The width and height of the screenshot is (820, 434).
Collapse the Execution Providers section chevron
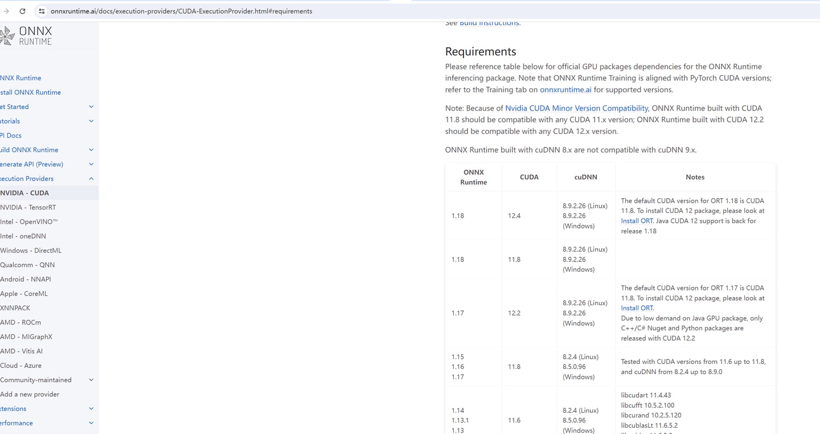pyautogui.click(x=91, y=178)
